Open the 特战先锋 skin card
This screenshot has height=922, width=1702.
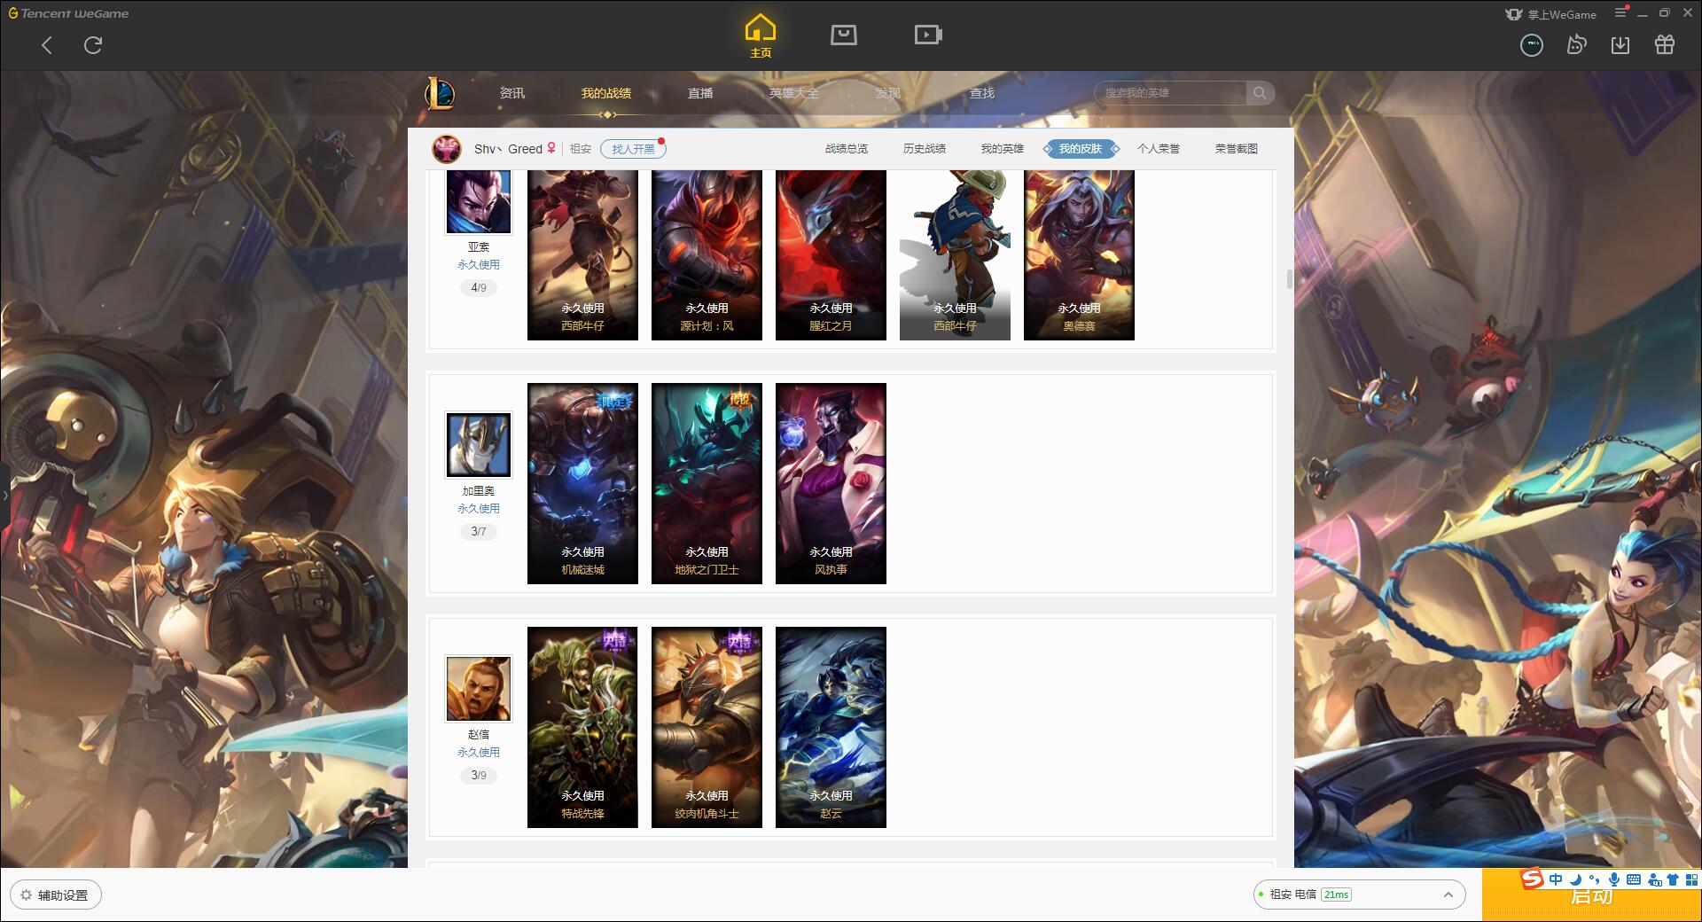click(x=582, y=727)
